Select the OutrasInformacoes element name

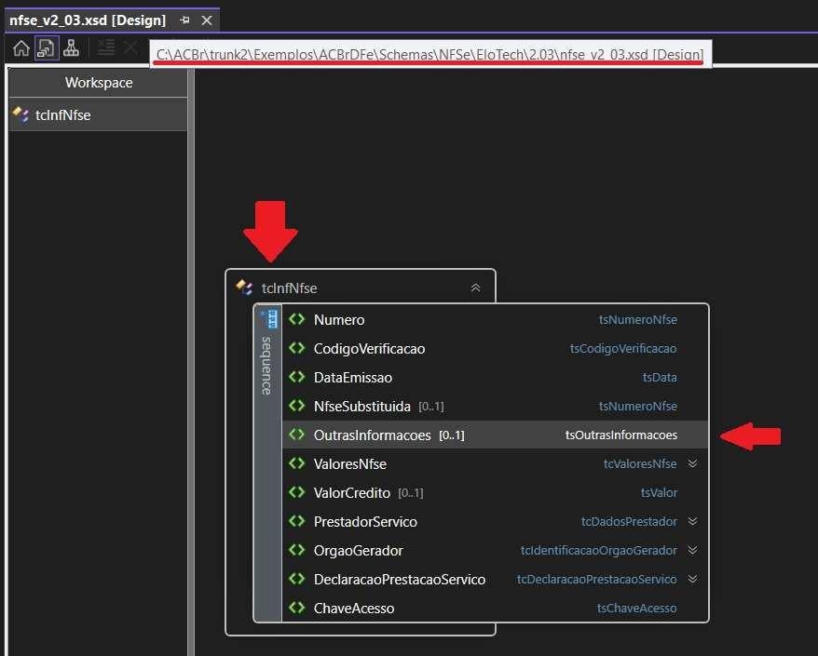tap(373, 435)
